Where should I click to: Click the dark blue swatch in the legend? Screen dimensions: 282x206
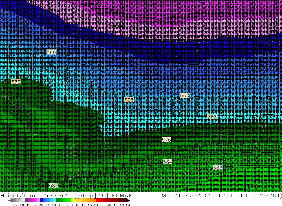42,200
